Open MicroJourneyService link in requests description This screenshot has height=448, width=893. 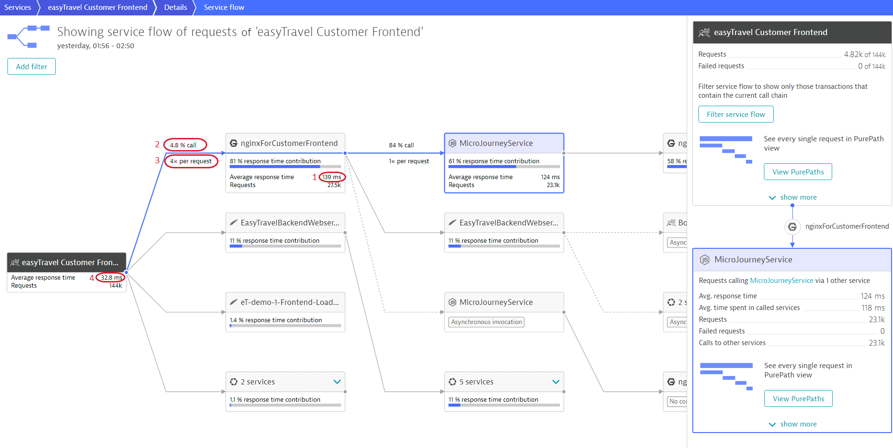[x=782, y=281]
